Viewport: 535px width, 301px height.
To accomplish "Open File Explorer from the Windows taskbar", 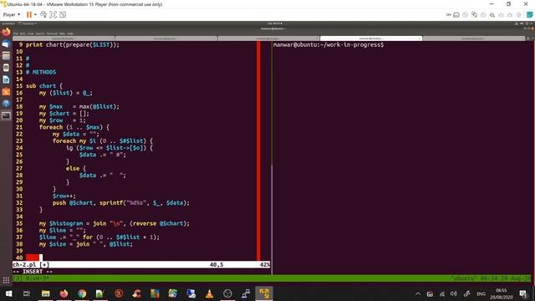I will (45, 293).
